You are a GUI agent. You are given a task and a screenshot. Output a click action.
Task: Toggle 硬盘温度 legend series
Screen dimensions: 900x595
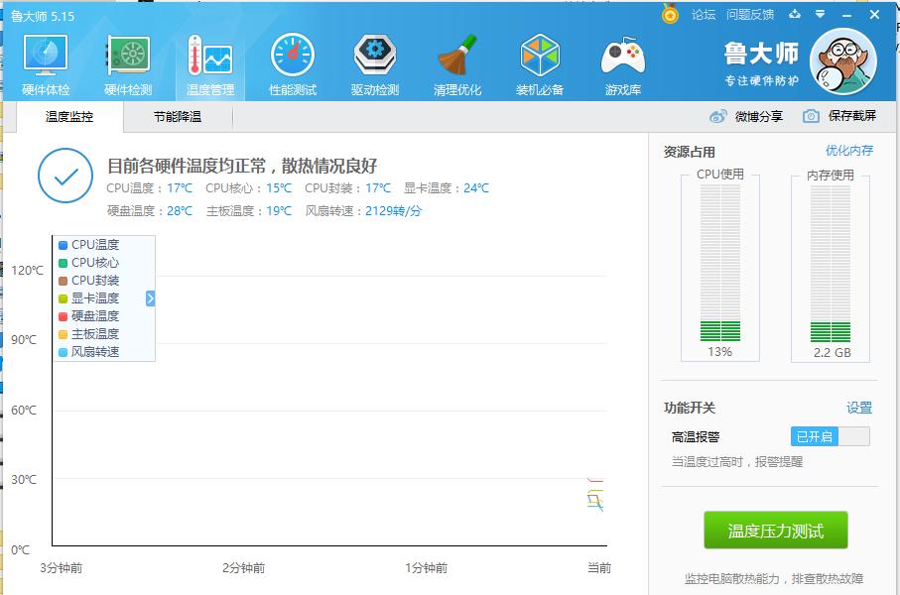89,316
